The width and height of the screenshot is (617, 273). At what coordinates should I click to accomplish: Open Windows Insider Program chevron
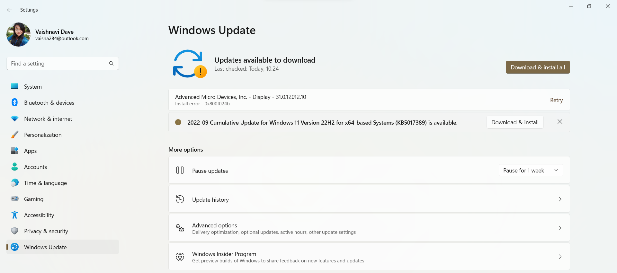560,257
